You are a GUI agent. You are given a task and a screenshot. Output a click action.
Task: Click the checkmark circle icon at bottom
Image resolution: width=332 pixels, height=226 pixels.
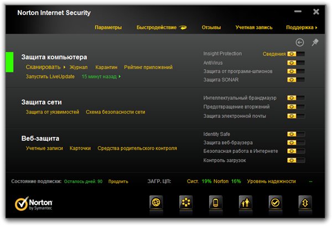tap(275, 203)
